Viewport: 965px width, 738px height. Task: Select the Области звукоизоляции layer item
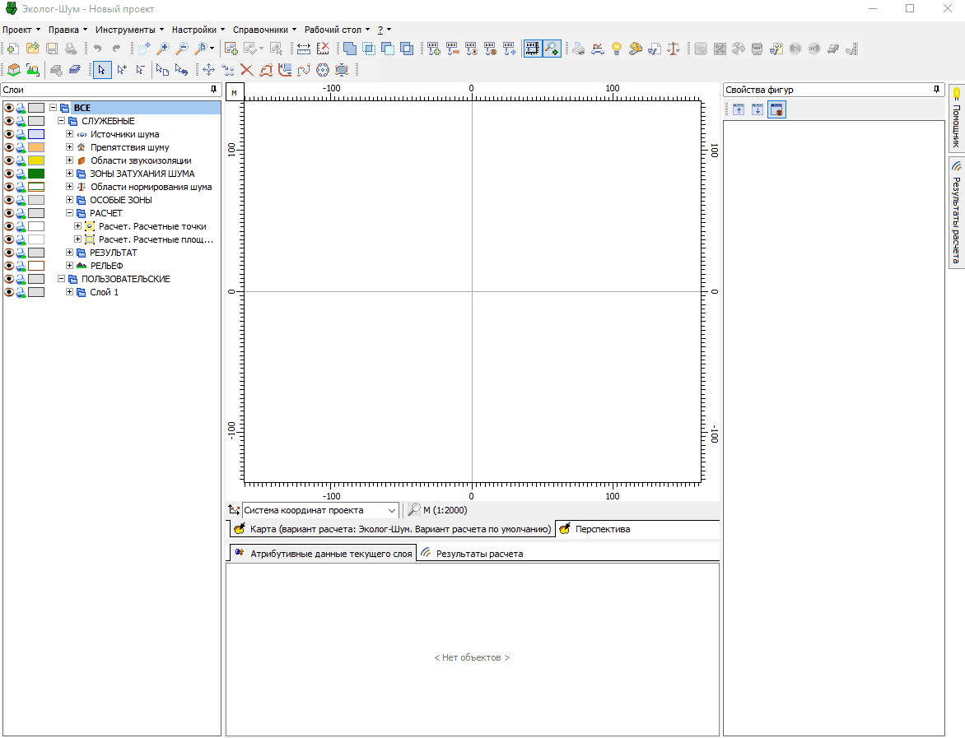(140, 160)
